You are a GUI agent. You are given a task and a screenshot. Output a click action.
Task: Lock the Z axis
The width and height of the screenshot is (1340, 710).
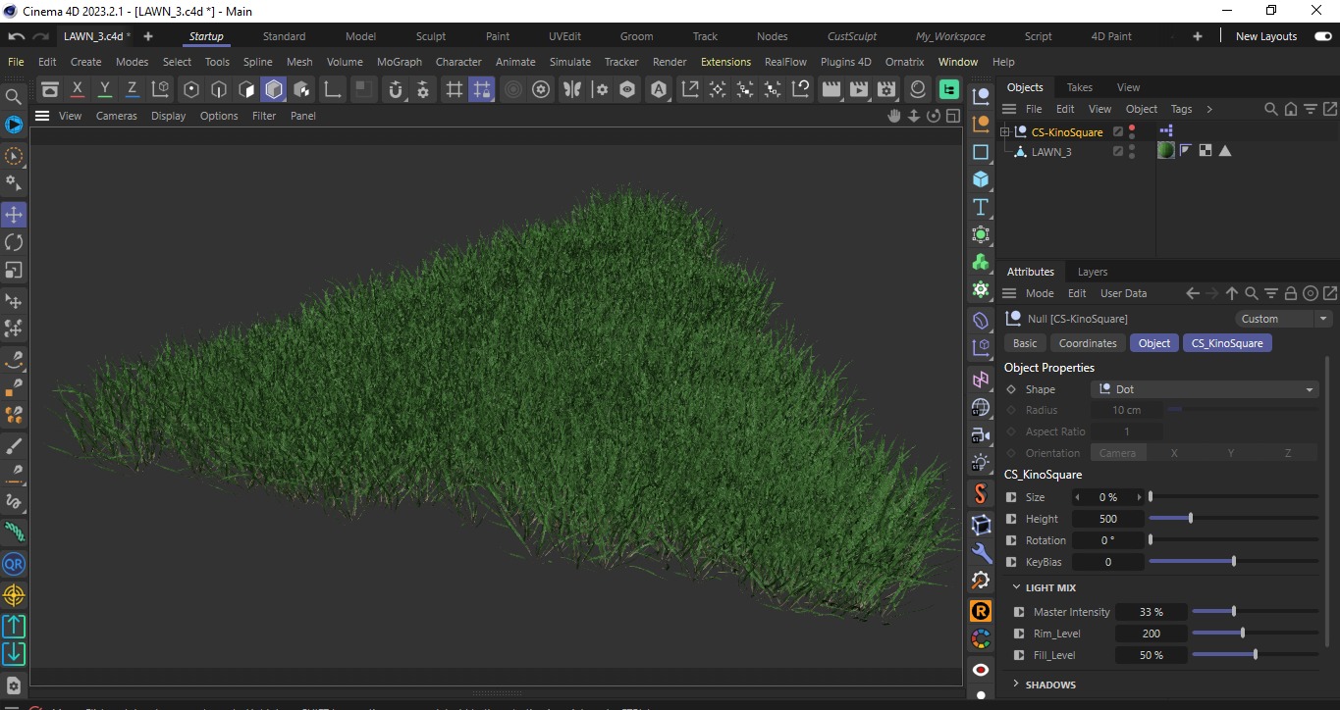[x=133, y=89]
